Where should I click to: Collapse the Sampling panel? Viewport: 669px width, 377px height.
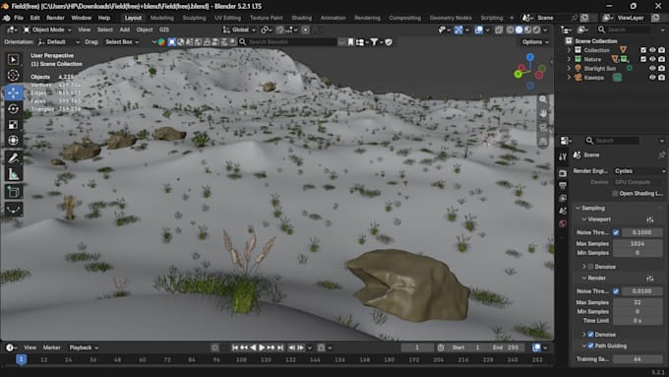tap(578, 209)
